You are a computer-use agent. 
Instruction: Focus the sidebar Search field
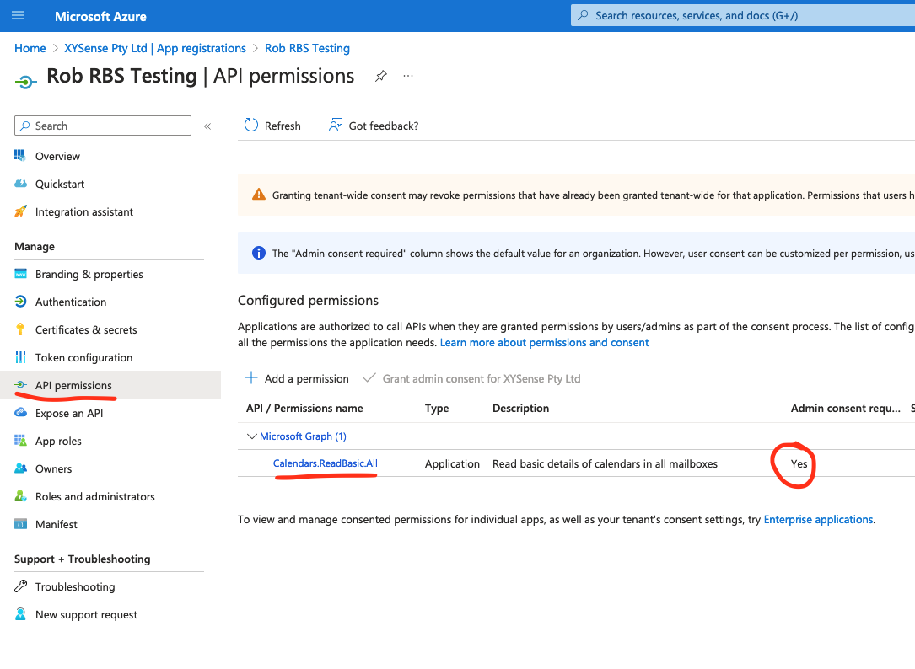click(103, 126)
